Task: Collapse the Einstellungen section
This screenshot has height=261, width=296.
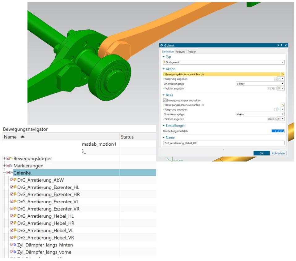Action: point(164,126)
